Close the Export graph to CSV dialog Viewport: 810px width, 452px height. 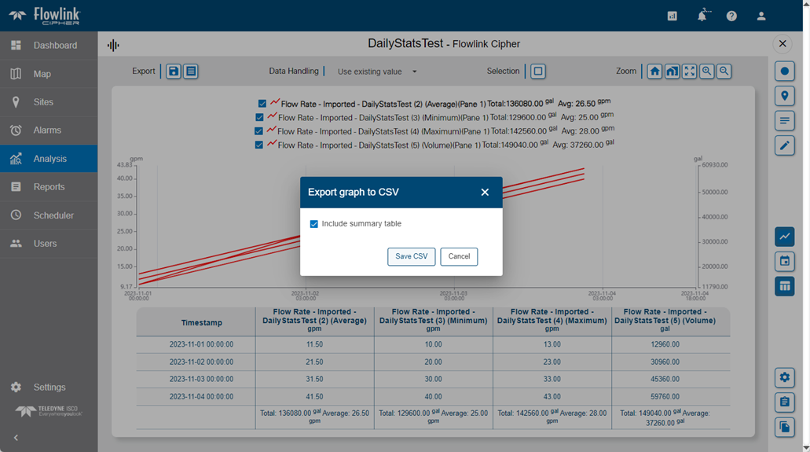click(485, 193)
